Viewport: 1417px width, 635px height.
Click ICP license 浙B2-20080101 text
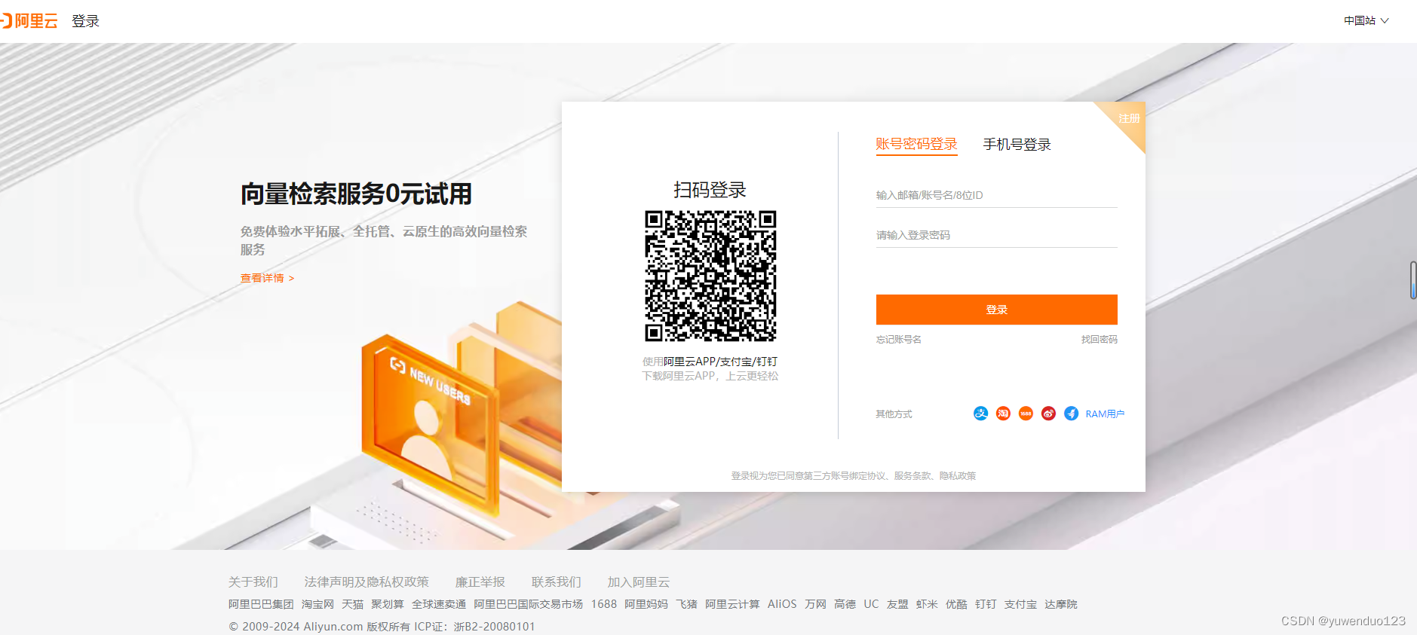point(494,627)
